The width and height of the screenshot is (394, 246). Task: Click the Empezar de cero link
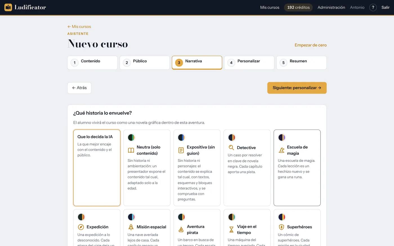(311, 45)
